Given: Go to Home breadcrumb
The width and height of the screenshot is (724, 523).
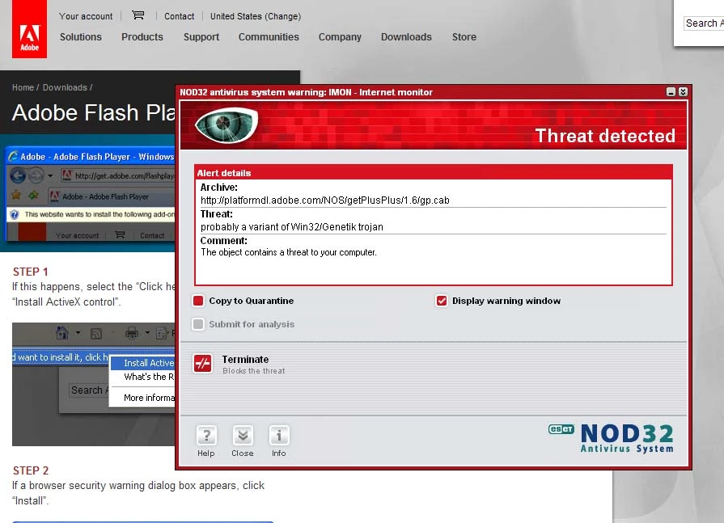Looking at the screenshot, I should tap(23, 87).
